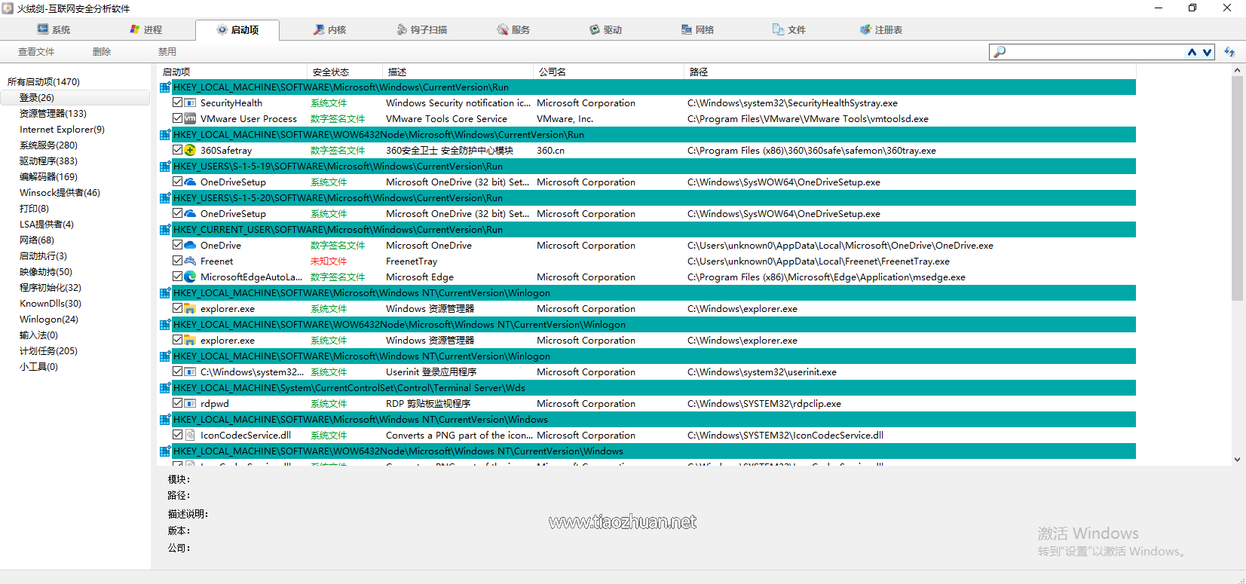Click the 360tray.exe path
This screenshot has height=584, width=1246.
point(812,150)
